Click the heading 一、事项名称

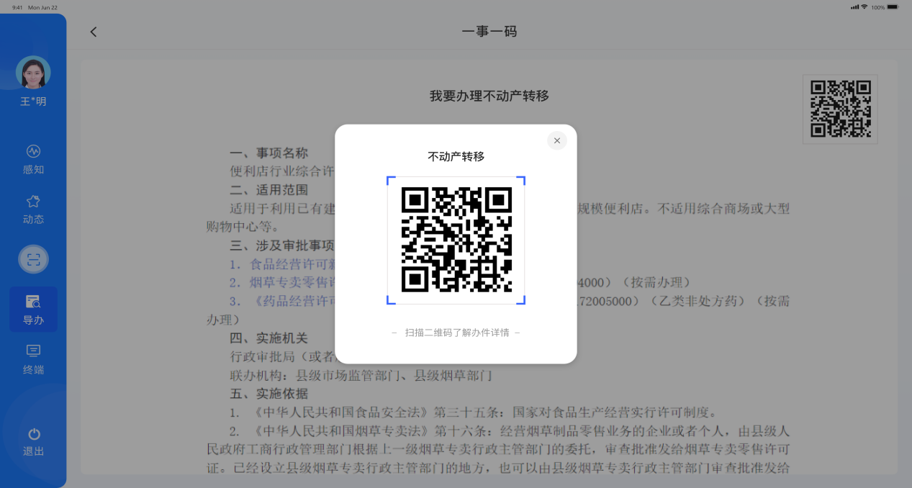(x=268, y=153)
